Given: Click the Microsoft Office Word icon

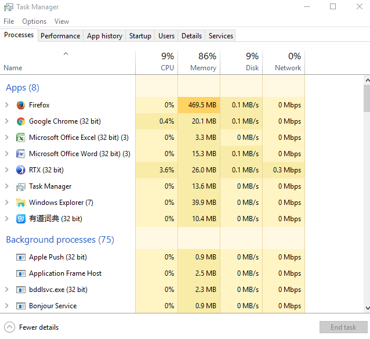Looking at the screenshot, I should point(21,154).
